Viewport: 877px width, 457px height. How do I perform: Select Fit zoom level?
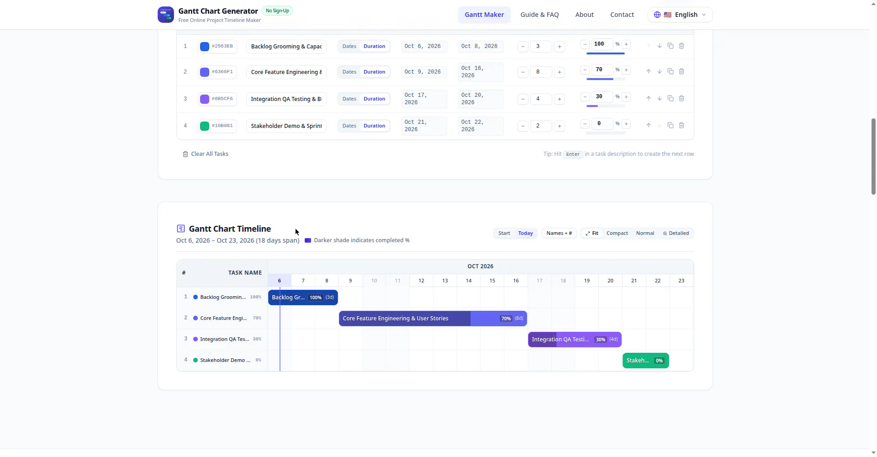click(592, 233)
